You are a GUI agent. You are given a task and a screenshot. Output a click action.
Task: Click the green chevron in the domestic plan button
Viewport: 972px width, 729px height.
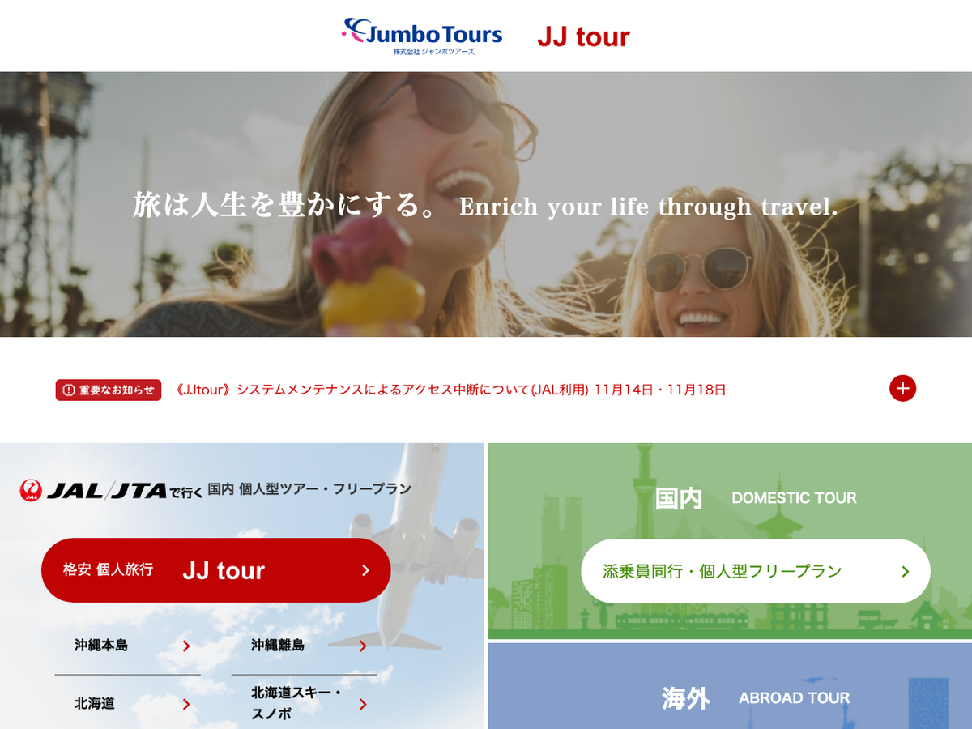(905, 571)
